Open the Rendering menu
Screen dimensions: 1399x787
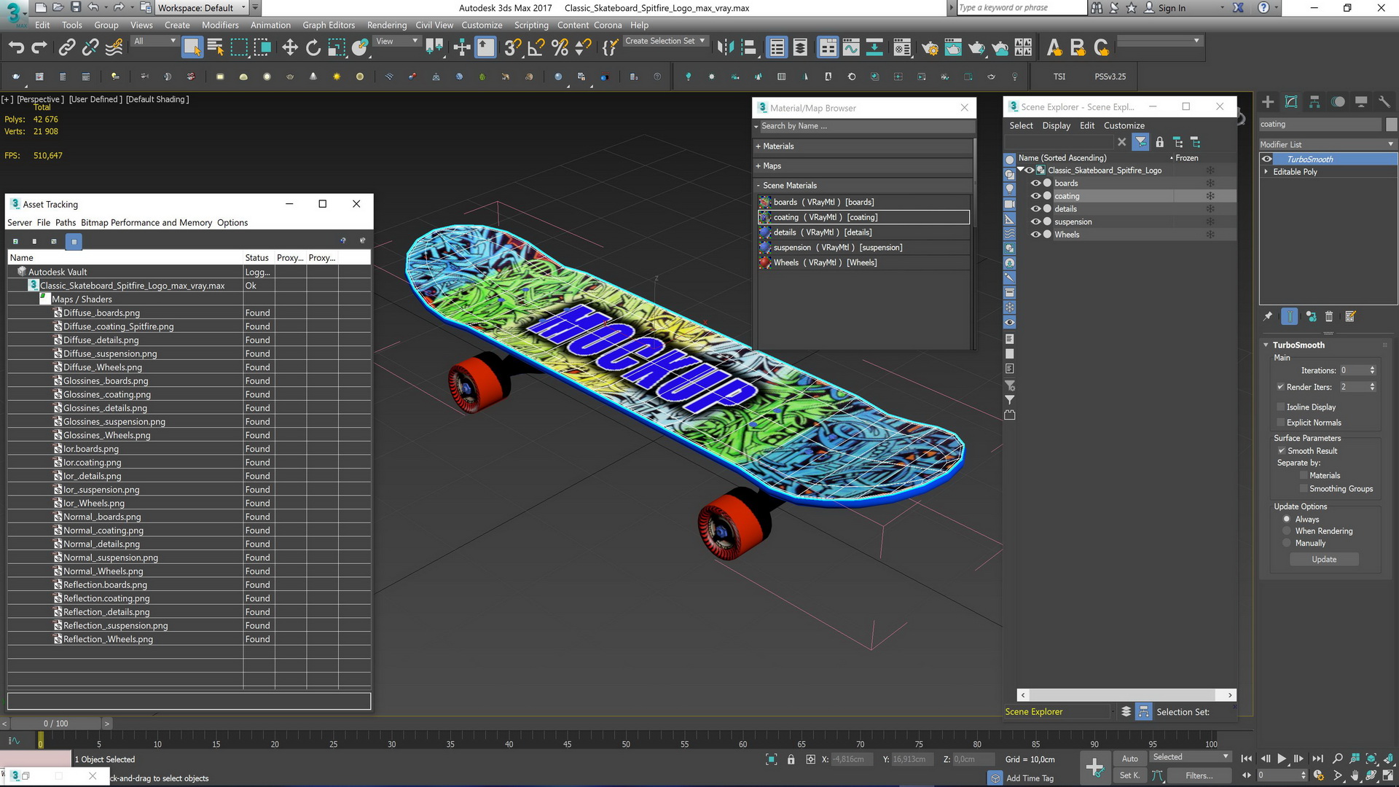click(x=387, y=25)
